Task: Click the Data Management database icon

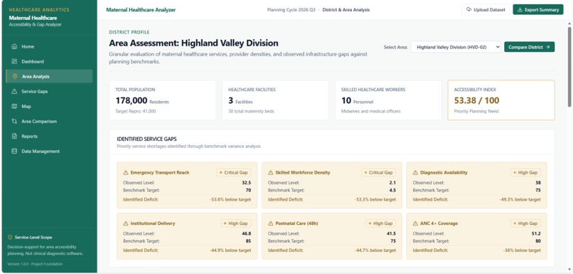Action: tap(14, 151)
